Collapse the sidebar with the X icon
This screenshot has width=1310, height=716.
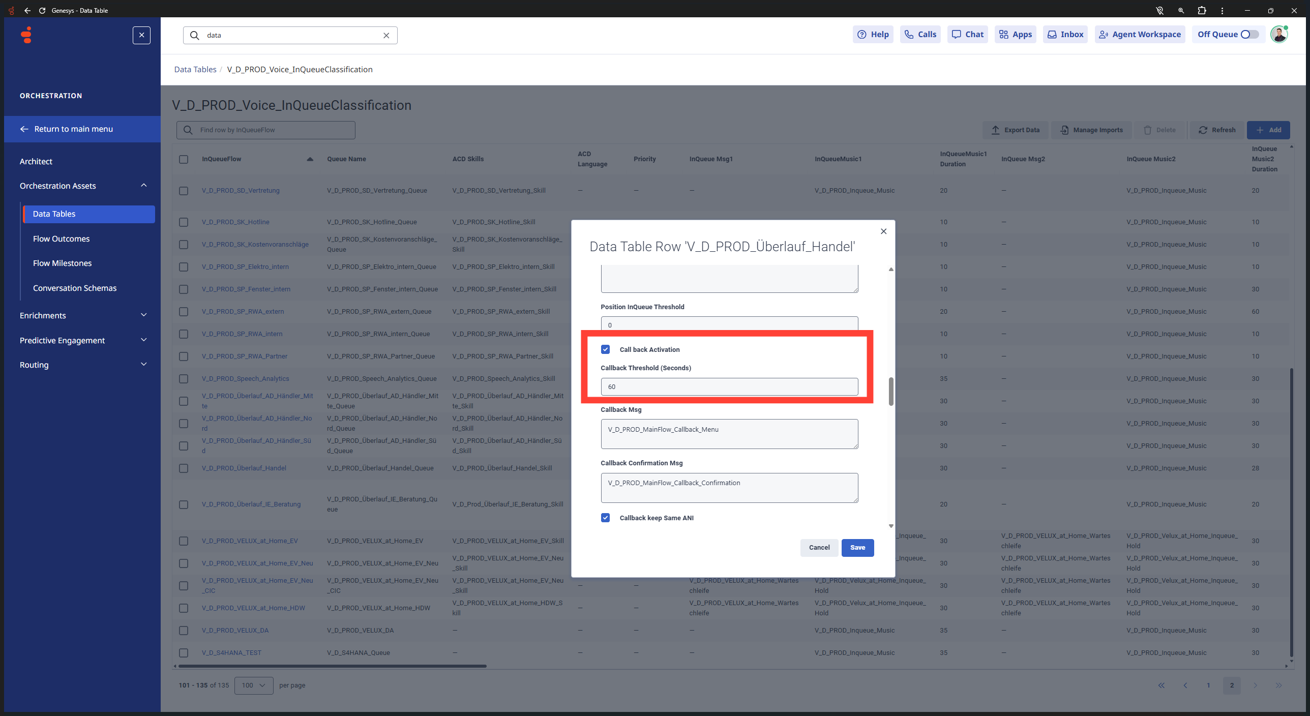(x=141, y=35)
